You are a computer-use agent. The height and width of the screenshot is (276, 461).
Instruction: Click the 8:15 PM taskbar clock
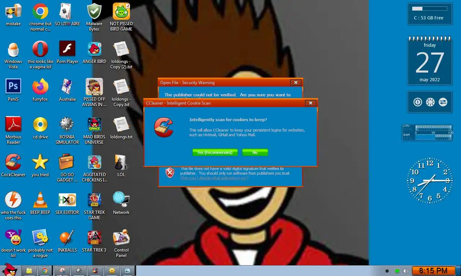433,271
